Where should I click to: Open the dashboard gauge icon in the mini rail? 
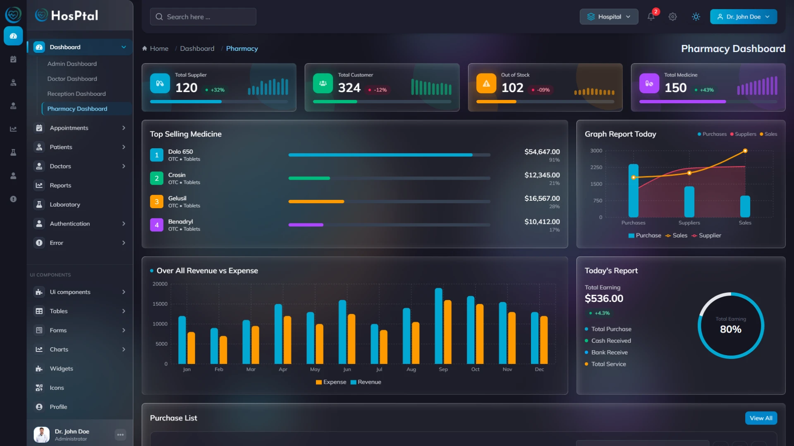click(x=13, y=36)
